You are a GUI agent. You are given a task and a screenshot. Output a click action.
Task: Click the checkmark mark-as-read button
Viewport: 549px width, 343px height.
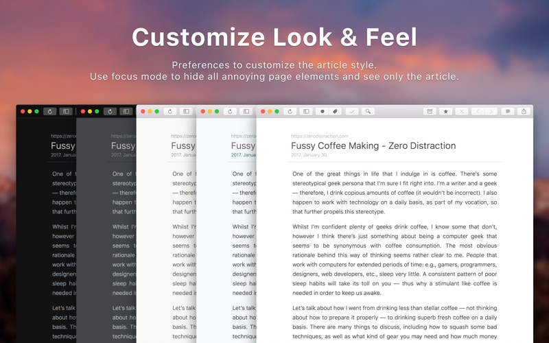pos(352,111)
